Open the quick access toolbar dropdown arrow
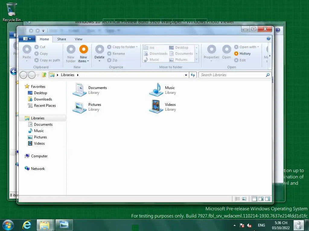309x231 pixels. point(43,31)
